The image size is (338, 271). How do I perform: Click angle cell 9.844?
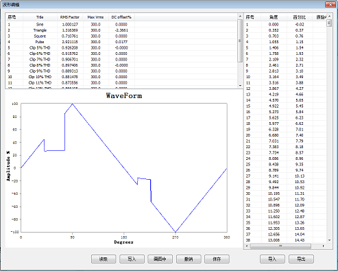[274, 187]
